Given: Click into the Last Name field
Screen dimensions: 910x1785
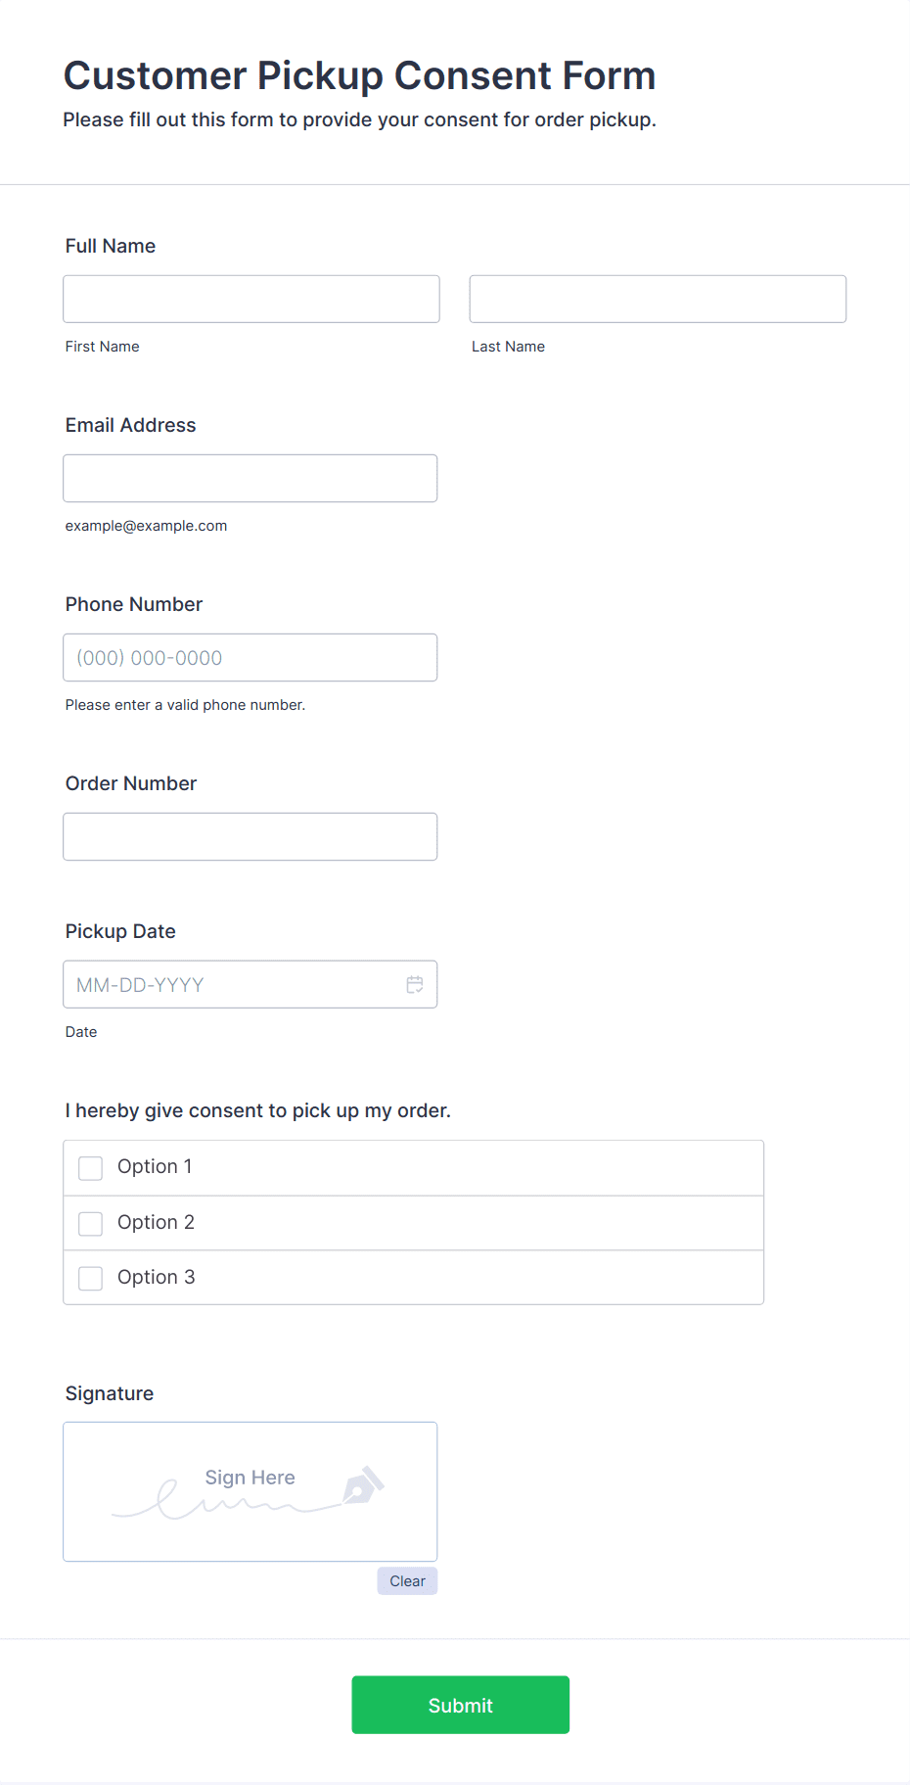Looking at the screenshot, I should click(x=658, y=299).
